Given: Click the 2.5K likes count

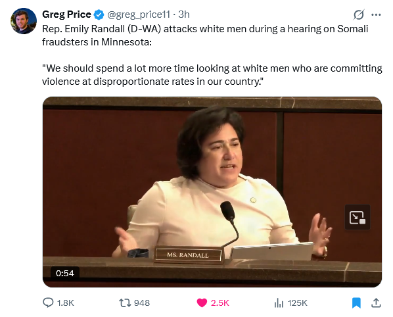Looking at the screenshot, I should [220, 303].
